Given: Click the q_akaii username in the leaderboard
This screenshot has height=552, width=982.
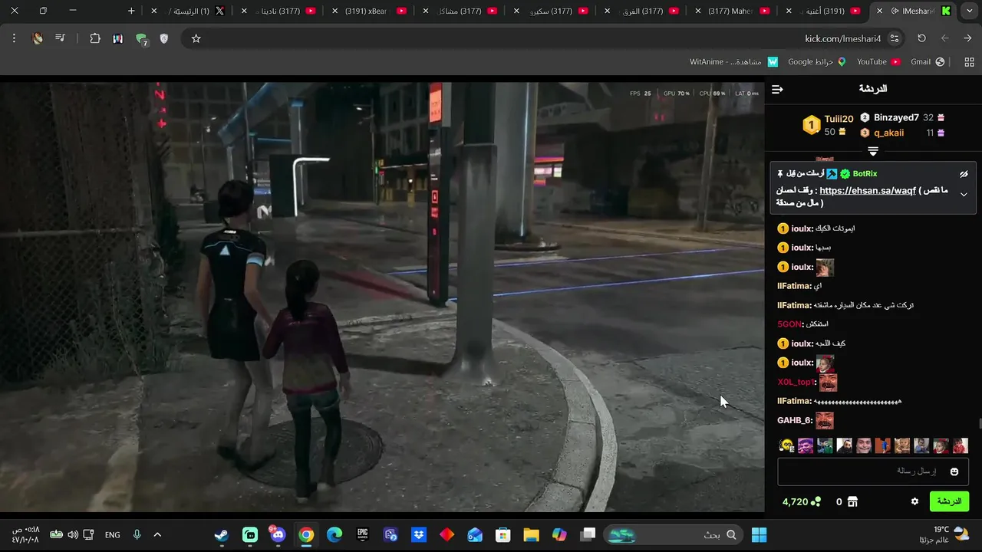Looking at the screenshot, I should (888, 133).
